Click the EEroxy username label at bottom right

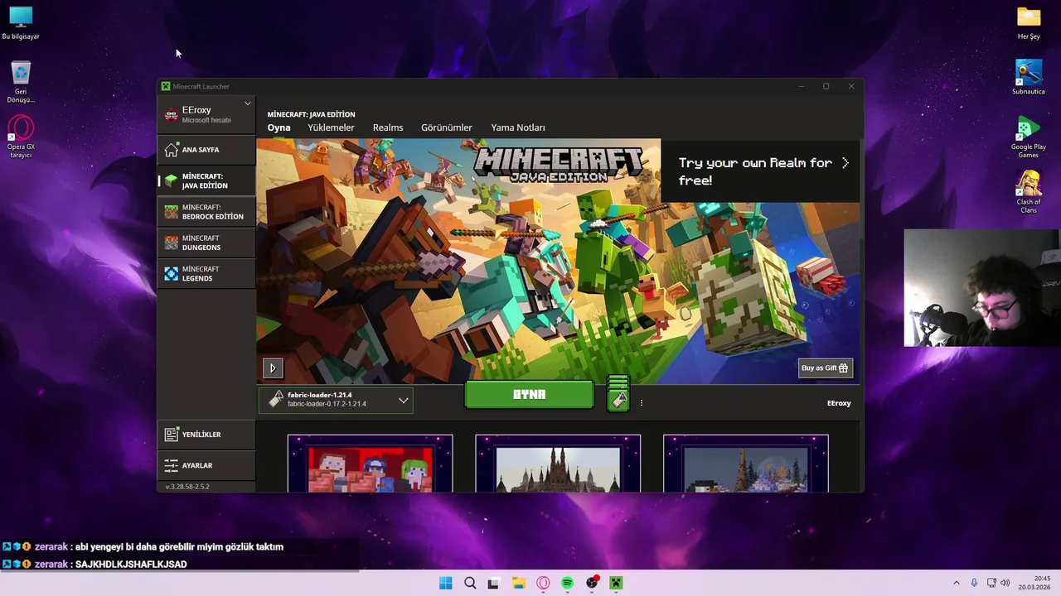click(839, 403)
